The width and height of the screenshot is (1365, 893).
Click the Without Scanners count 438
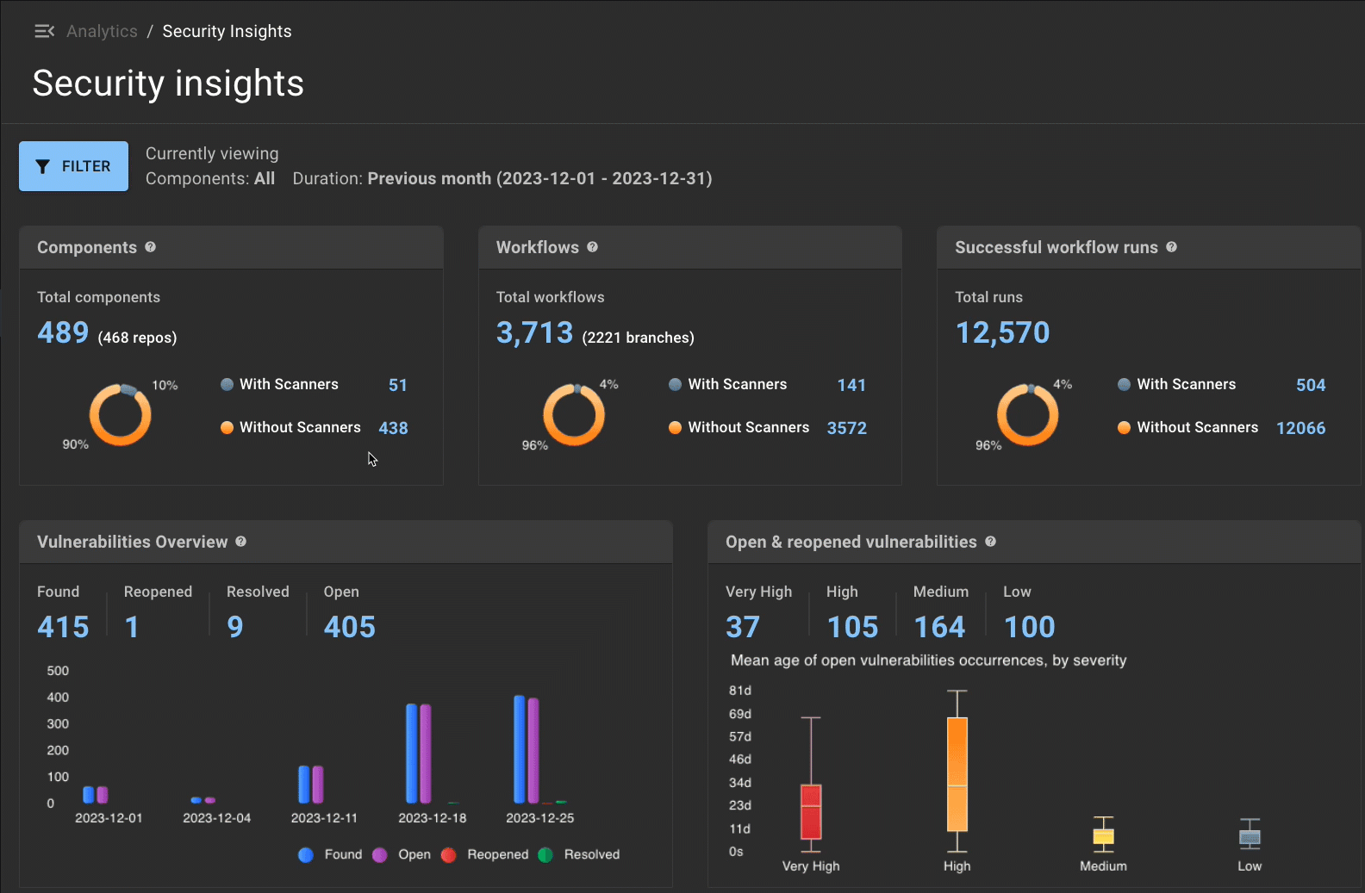[394, 428]
